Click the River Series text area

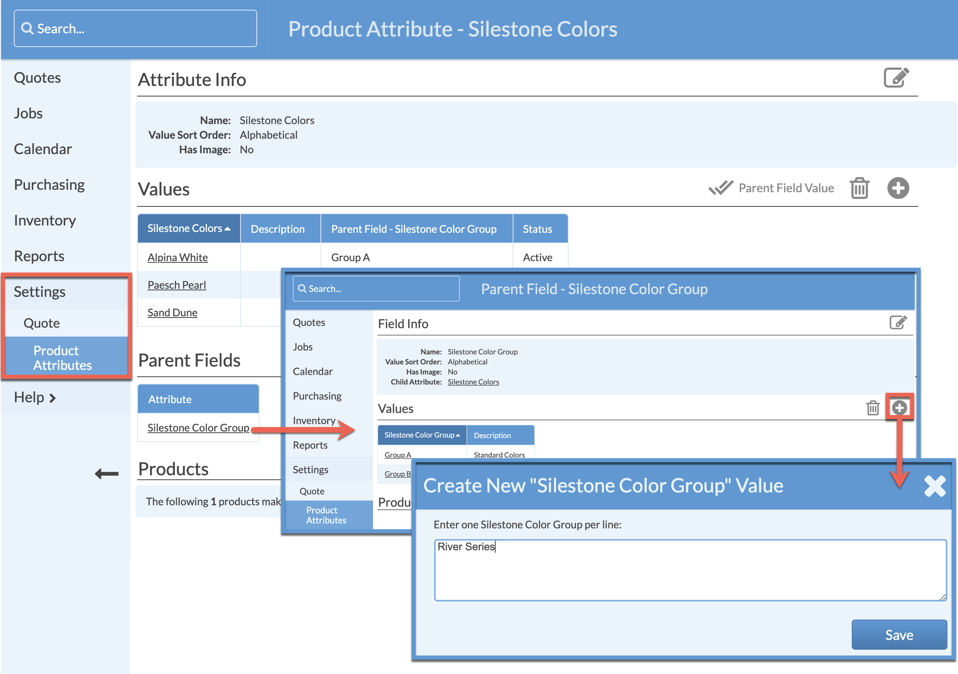coord(690,570)
